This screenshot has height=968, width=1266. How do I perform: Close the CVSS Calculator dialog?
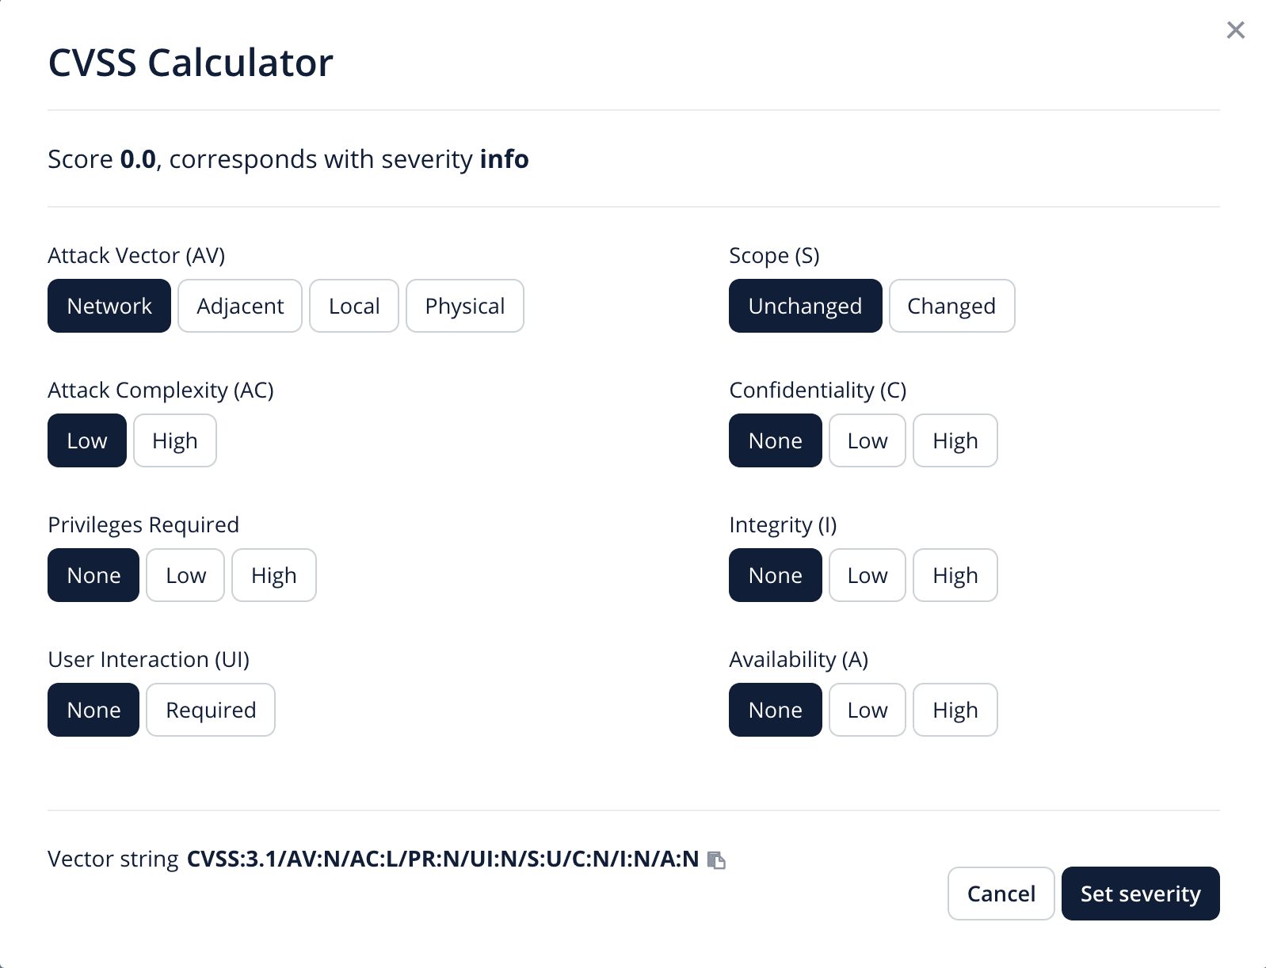[1235, 31]
